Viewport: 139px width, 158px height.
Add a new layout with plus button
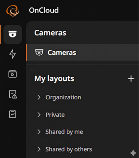click(x=131, y=78)
